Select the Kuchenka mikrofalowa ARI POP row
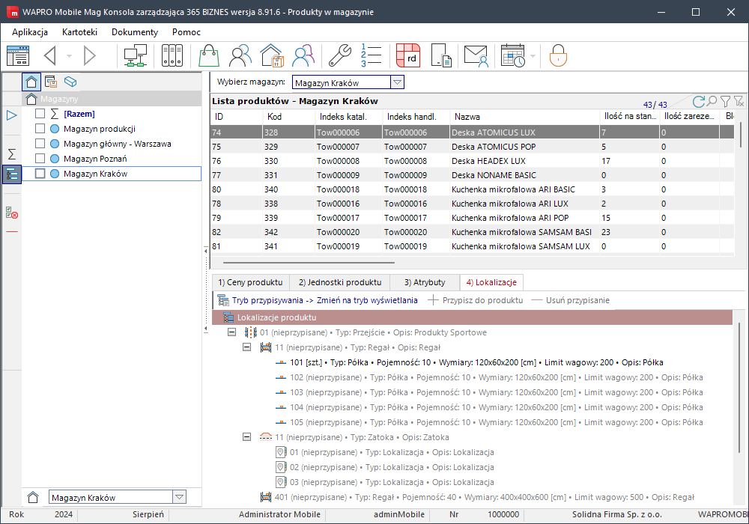 click(x=472, y=218)
